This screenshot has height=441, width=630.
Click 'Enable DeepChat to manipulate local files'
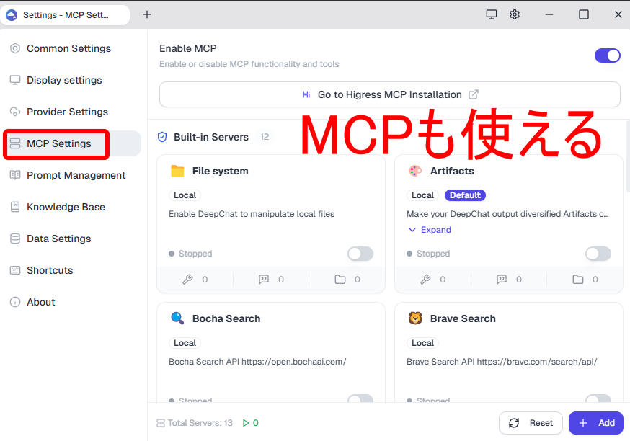pos(252,214)
